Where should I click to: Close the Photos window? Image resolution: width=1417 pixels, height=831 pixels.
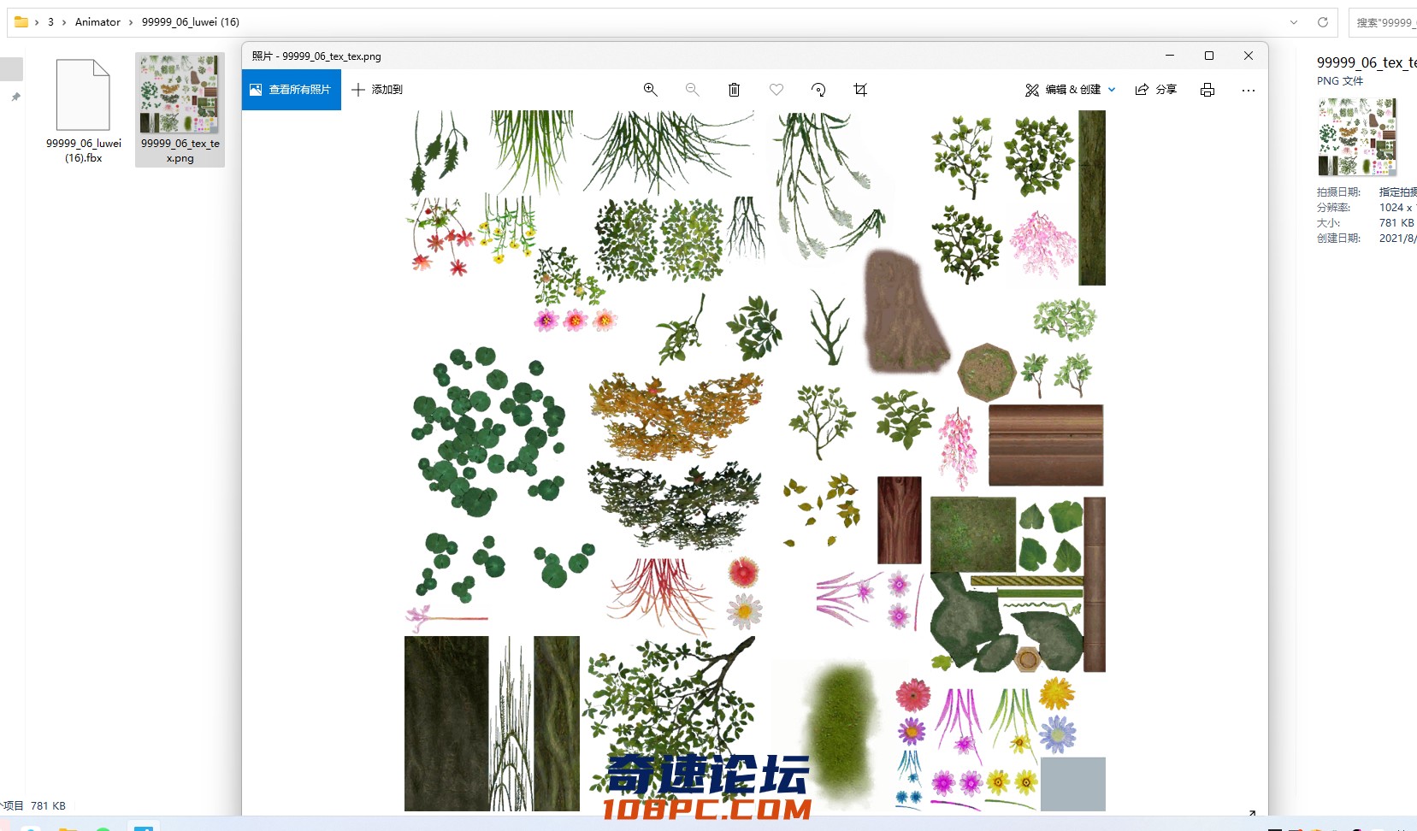(1249, 56)
